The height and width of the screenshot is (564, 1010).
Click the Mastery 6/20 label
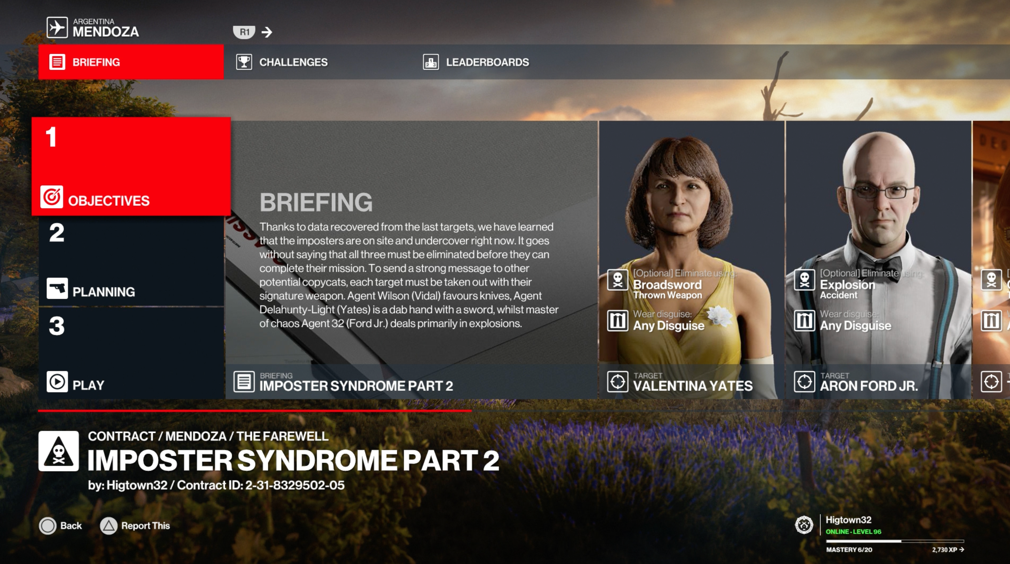849,550
